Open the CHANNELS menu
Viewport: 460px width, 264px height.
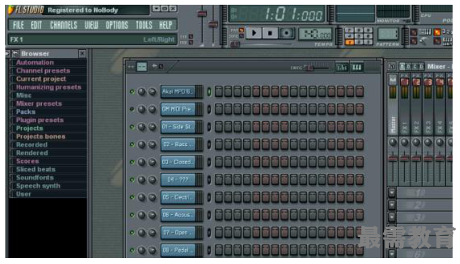(63, 26)
